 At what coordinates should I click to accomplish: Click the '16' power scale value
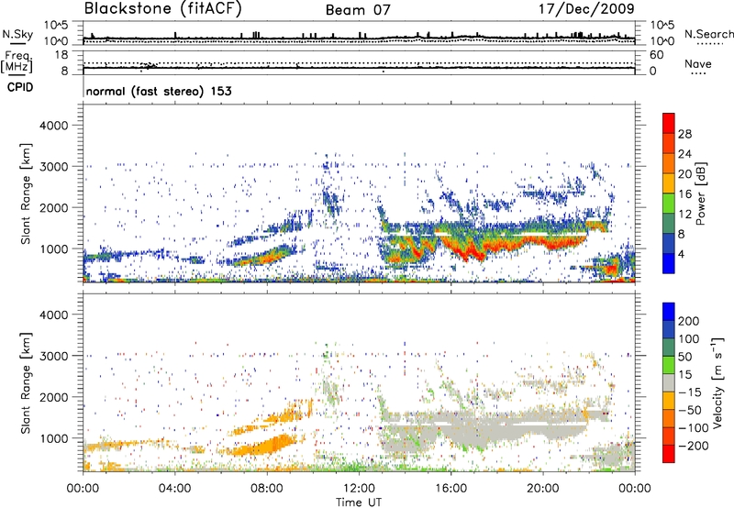684,194
